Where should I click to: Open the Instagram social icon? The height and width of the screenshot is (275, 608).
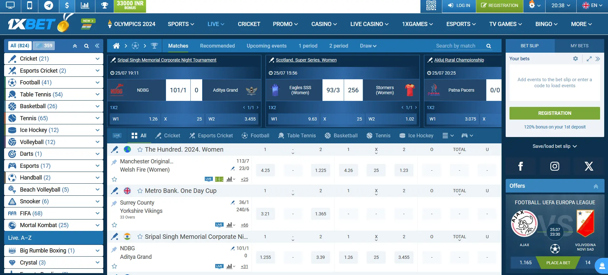point(554,166)
